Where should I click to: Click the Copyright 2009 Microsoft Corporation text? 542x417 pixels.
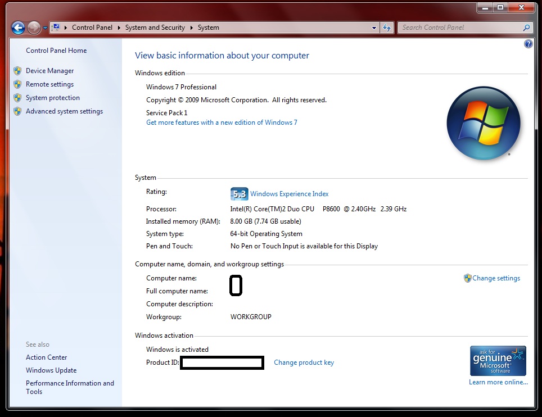click(x=236, y=100)
